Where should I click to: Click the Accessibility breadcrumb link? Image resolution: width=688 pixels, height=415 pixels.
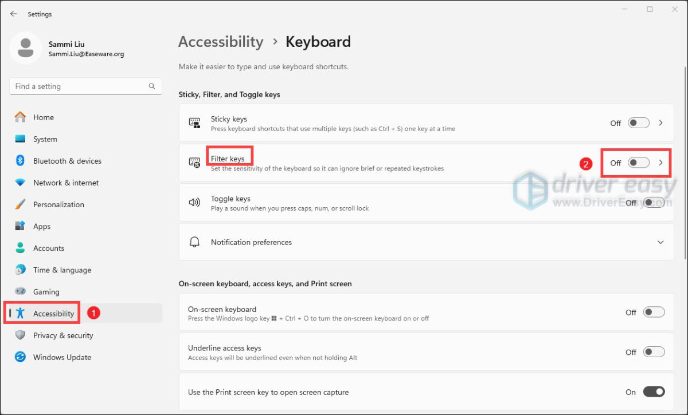click(221, 42)
